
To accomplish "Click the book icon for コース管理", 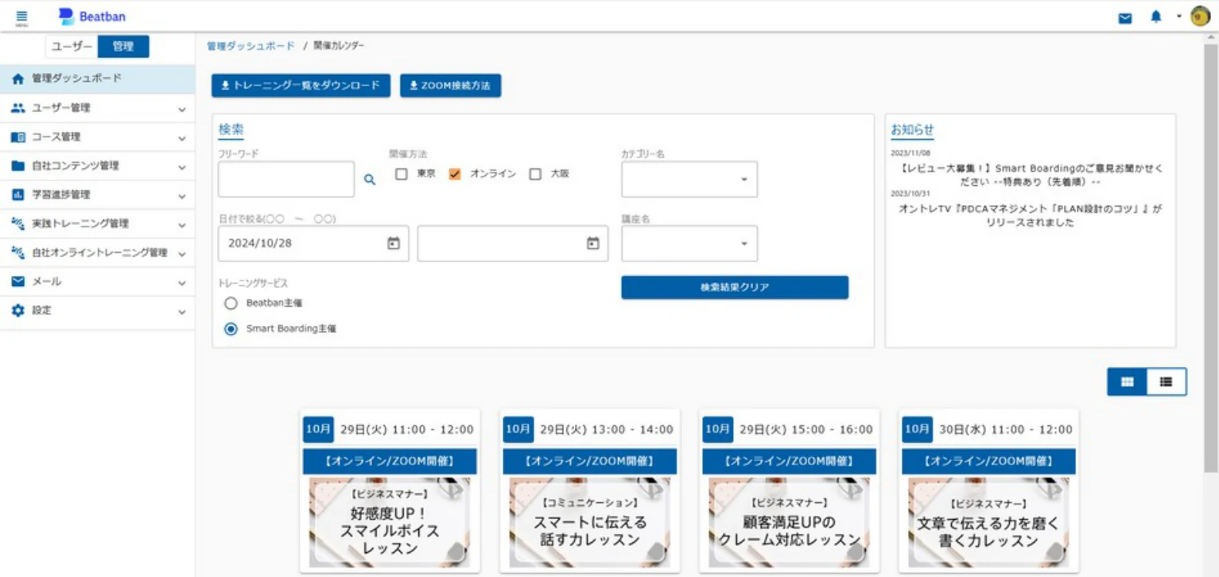I will click(x=17, y=137).
